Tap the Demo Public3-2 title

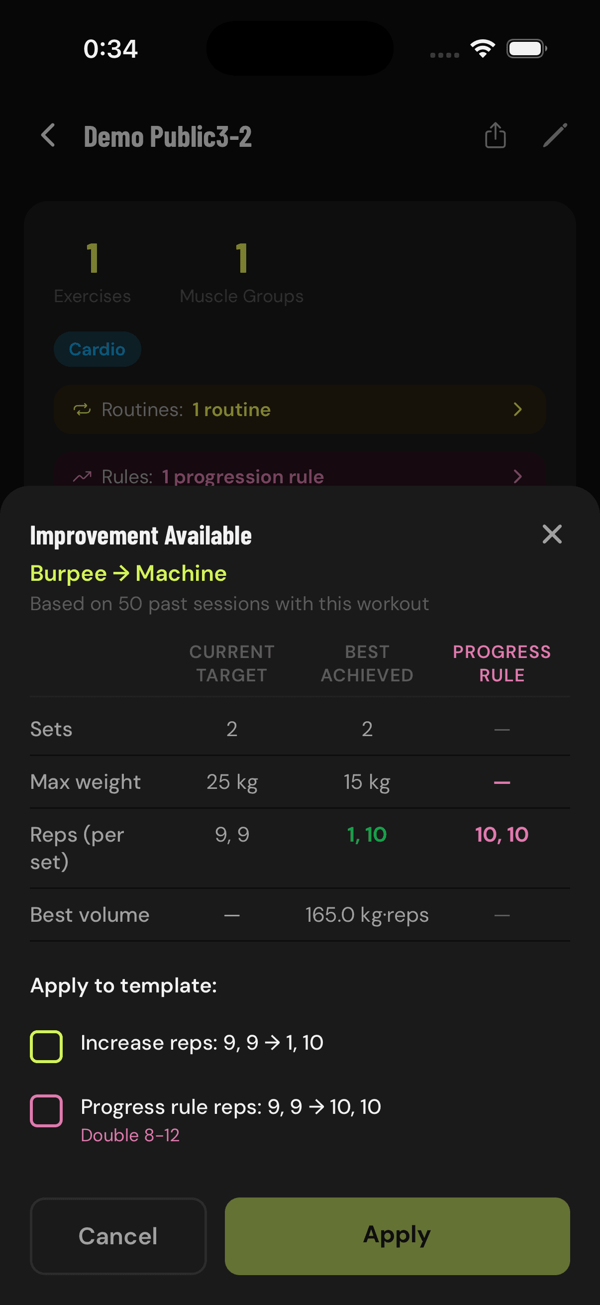(x=168, y=136)
